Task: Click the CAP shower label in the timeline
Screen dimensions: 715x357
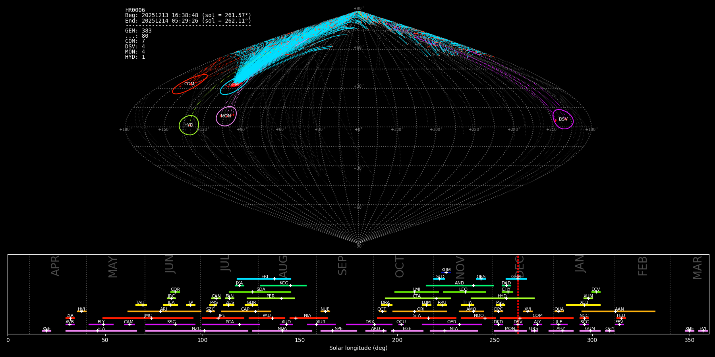Action: (x=245, y=309)
